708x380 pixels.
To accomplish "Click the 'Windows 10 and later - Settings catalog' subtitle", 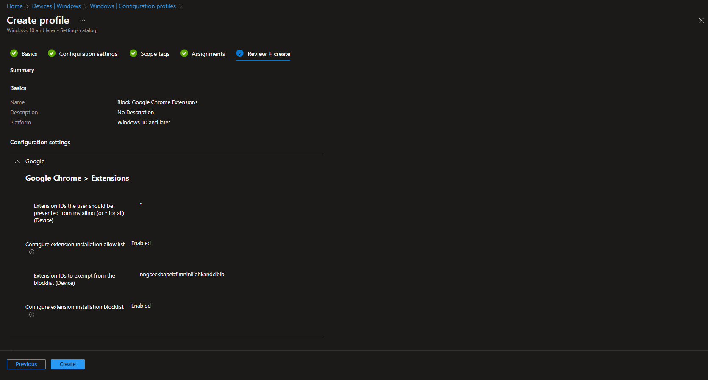I will [51, 30].
